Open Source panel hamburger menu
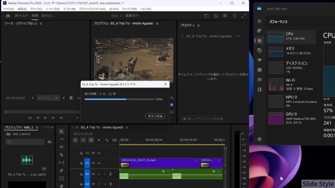 coord(41,23)
